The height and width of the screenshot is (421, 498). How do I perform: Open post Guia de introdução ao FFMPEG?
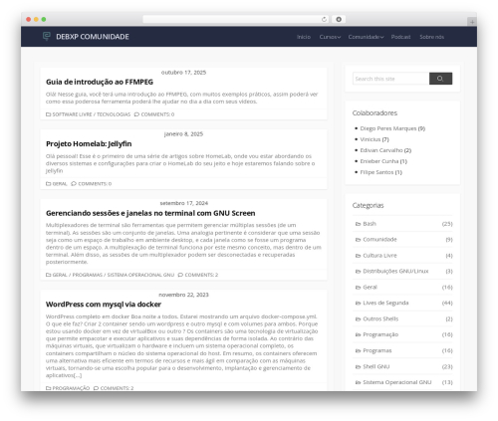click(100, 82)
